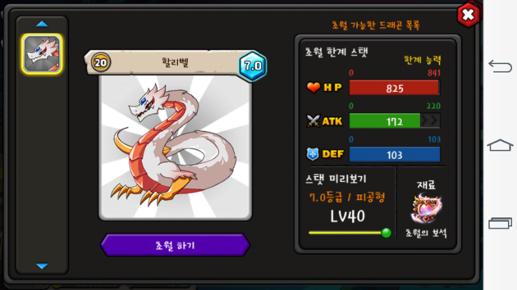The width and height of the screenshot is (517, 290).
Task: Click the level 20 circle badge
Action: click(x=101, y=62)
